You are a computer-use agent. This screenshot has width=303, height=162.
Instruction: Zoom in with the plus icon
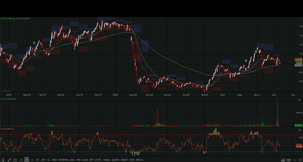point(299,160)
